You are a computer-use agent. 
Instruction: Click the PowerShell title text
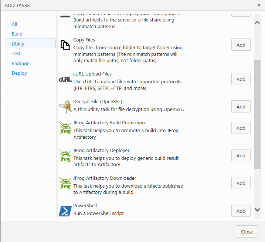click(x=85, y=206)
